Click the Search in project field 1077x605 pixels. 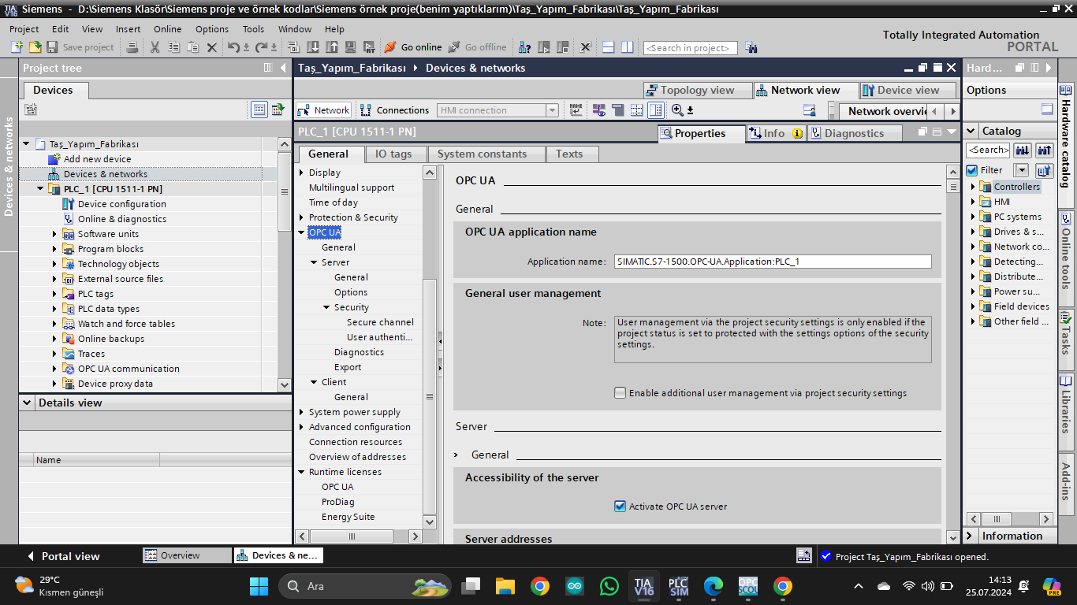click(x=691, y=48)
